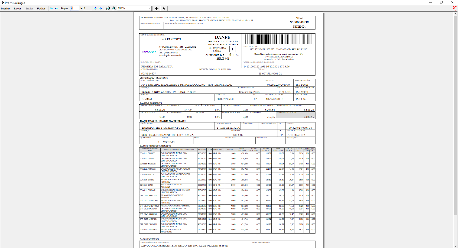Screen dimensions: 458x249
Task: Click the total invoice value 9.638,56
Action: (309, 117)
